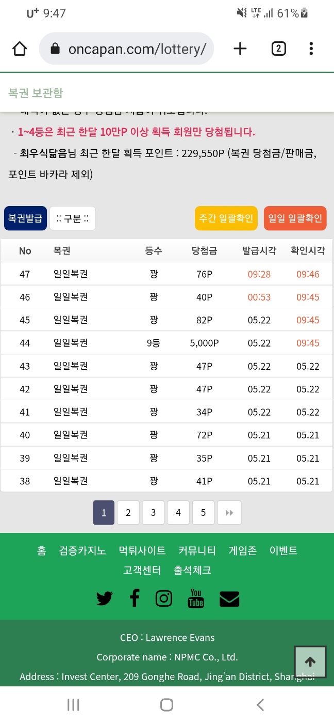Open 검증카지노 in the footer menu
This screenshot has height=725, width=334.
(82, 550)
